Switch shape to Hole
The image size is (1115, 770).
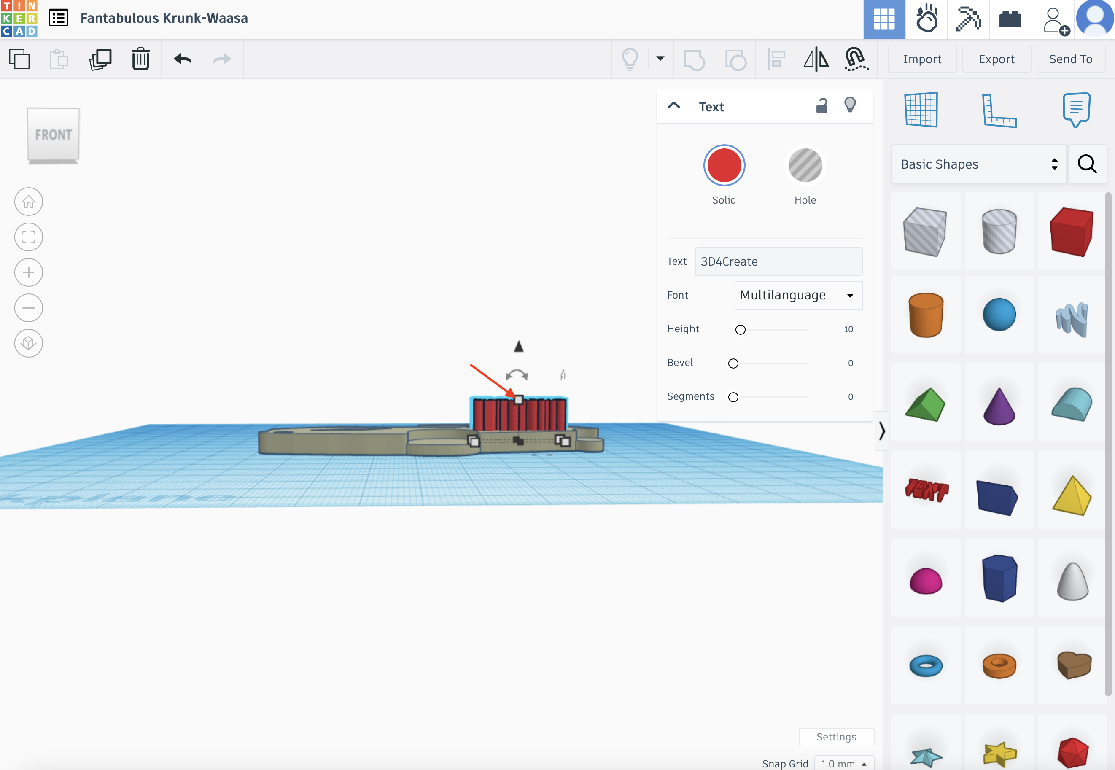805,165
